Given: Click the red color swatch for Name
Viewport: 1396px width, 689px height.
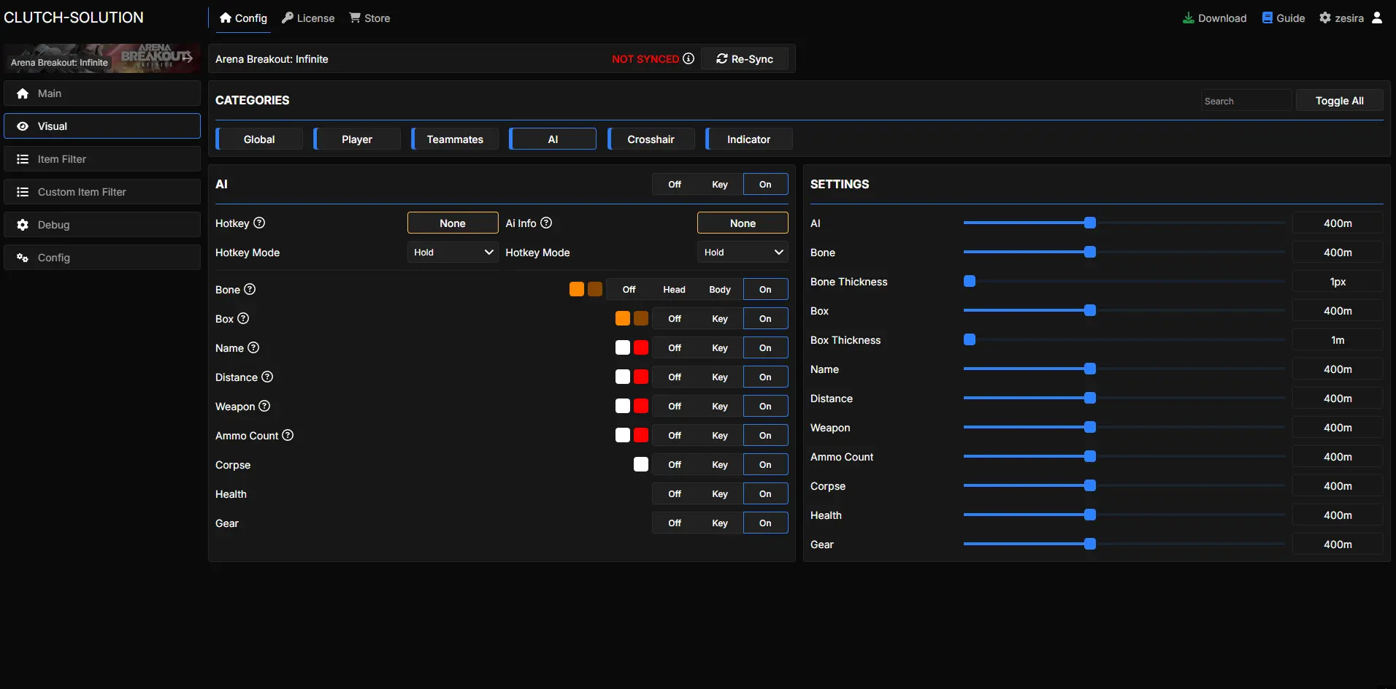Looking at the screenshot, I should [641, 348].
